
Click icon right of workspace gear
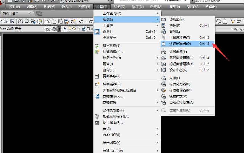55,29
